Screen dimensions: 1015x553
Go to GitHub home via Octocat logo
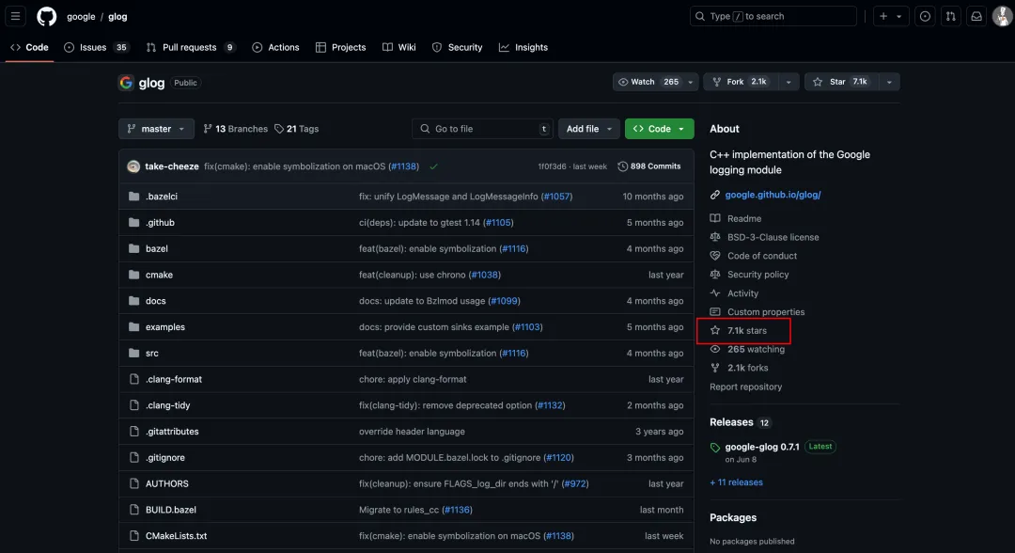pyautogui.click(x=47, y=16)
